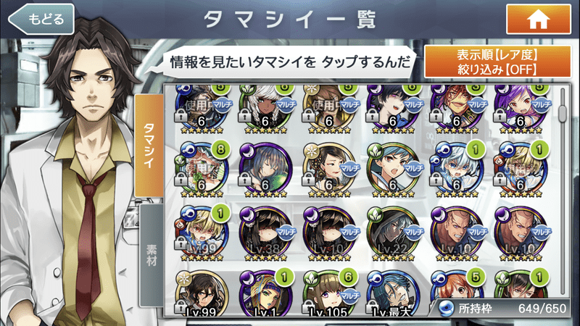Select the blonde Lv99 character with badge 1
Viewport: 580px width, 326px height.
point(202,233)
